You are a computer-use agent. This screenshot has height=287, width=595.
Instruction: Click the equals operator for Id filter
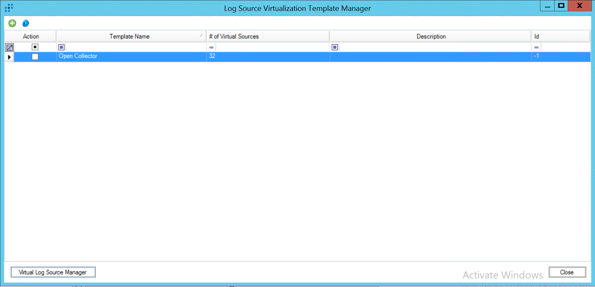536,47
